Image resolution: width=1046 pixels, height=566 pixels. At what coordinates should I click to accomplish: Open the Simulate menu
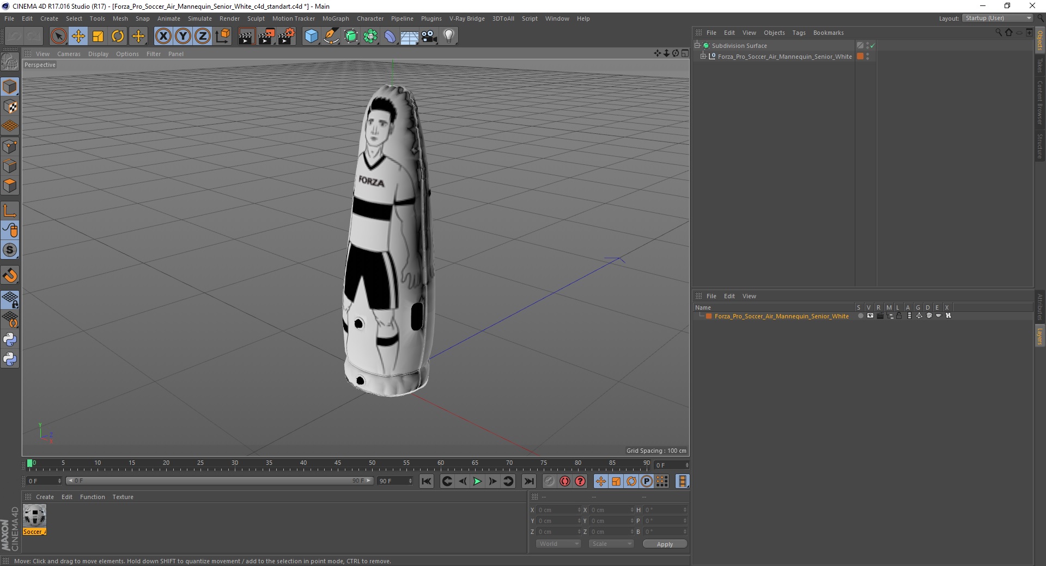(x=200, y=19)
